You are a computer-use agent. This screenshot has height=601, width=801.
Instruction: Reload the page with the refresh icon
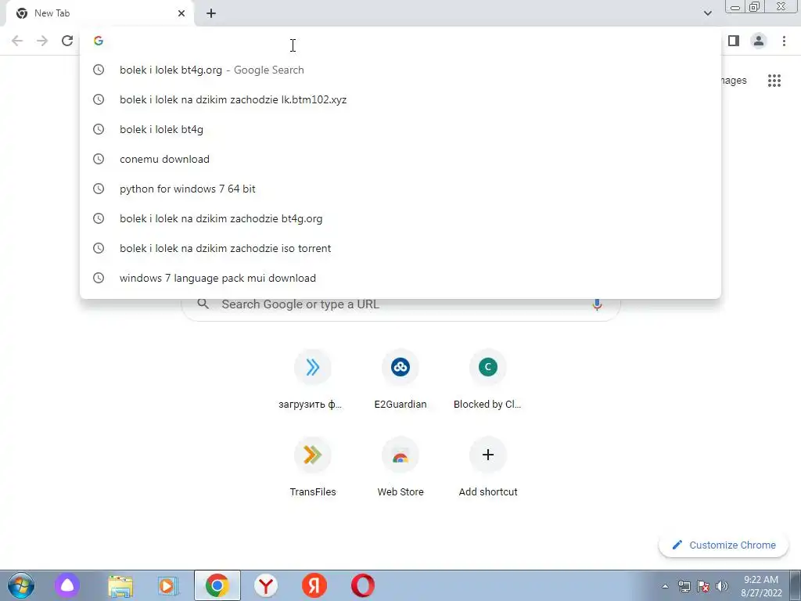coord(67,41)
